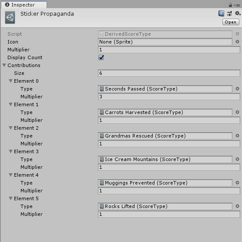Collapse the Element 3 foldout
This screenshot has width=242, height=242.
(x=10, y=151)
